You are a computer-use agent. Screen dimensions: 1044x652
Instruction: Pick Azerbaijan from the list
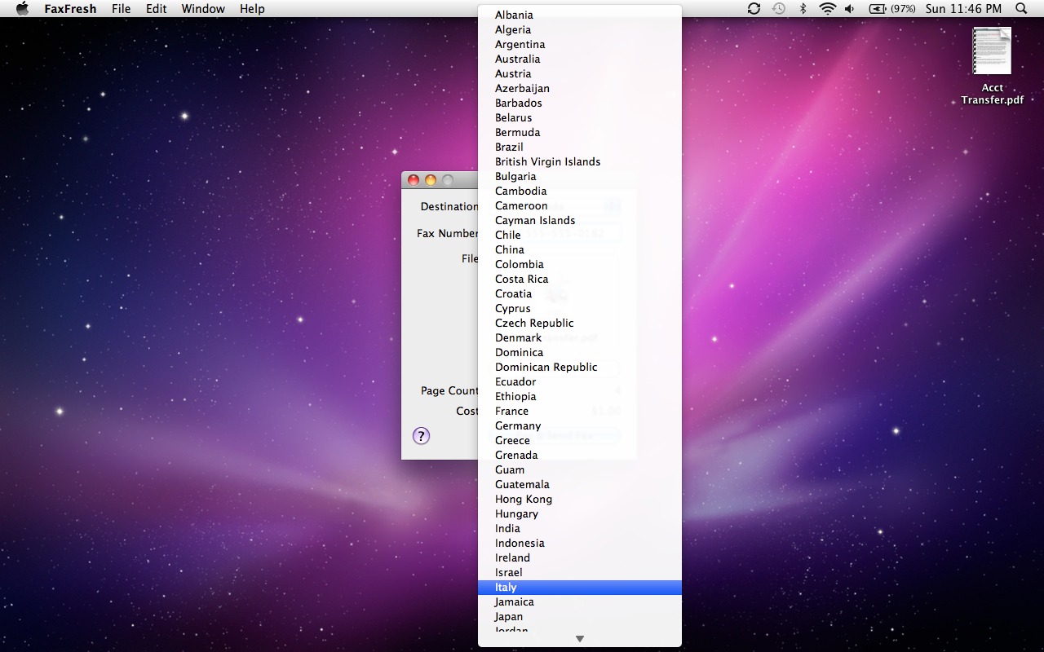pyautogui.click(x=580, y=88)
